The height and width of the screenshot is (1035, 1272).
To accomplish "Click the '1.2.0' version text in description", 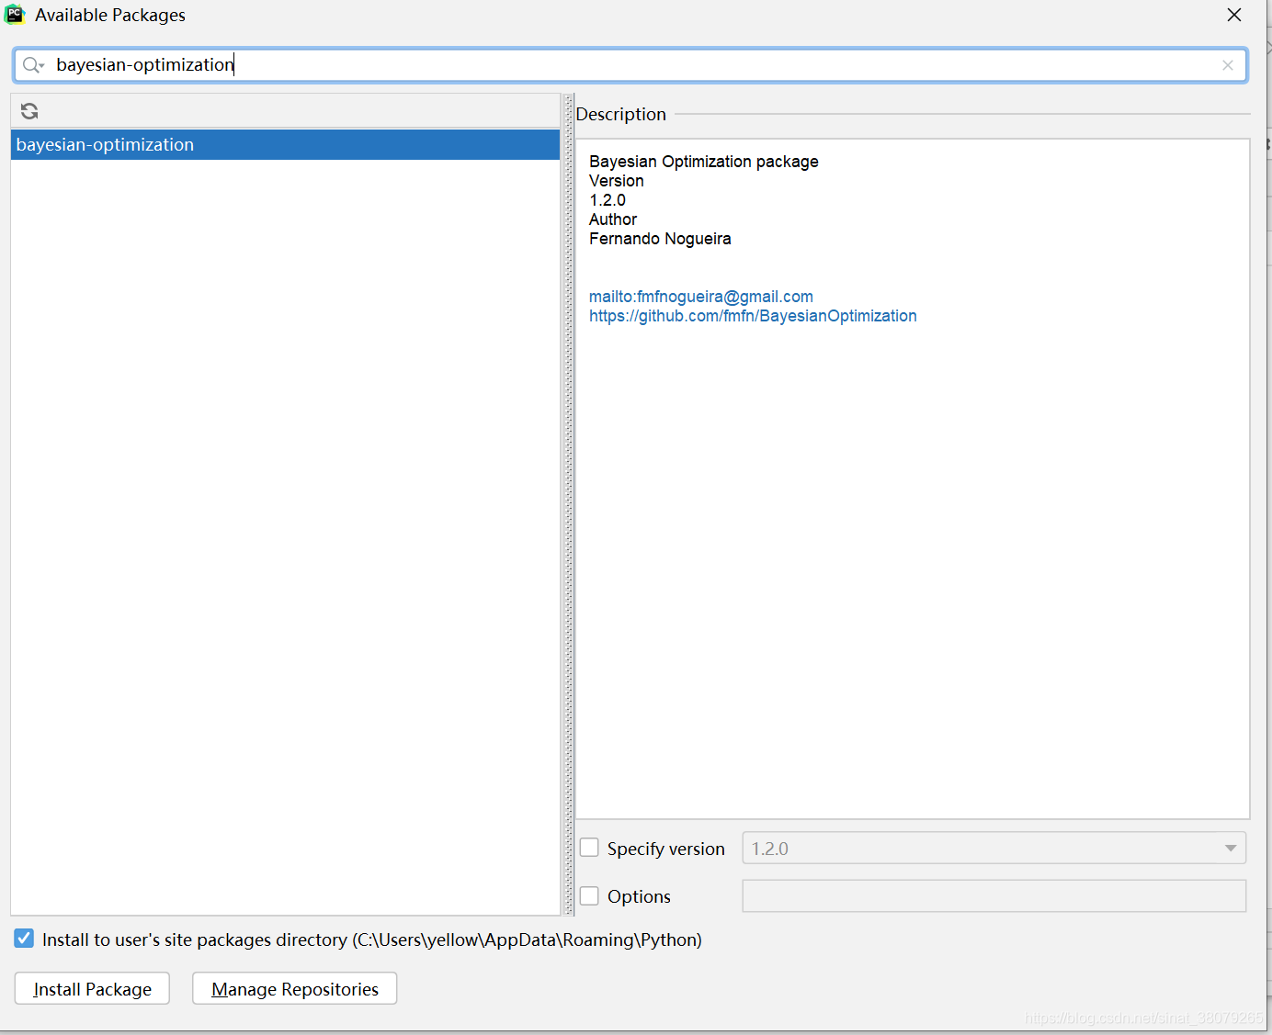I will [608, 200].
